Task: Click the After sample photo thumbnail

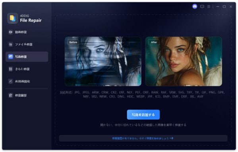Action: pyautogui.click(x=184, y=61)
